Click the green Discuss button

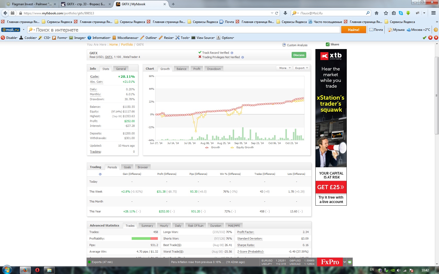pyautogui.click(x=299, y=55)
